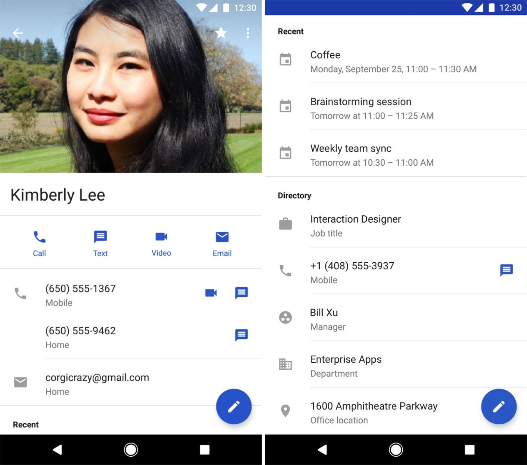Tap Android back button on left screen
Screen dimensions: 527x465
click(x=58, y=450)
